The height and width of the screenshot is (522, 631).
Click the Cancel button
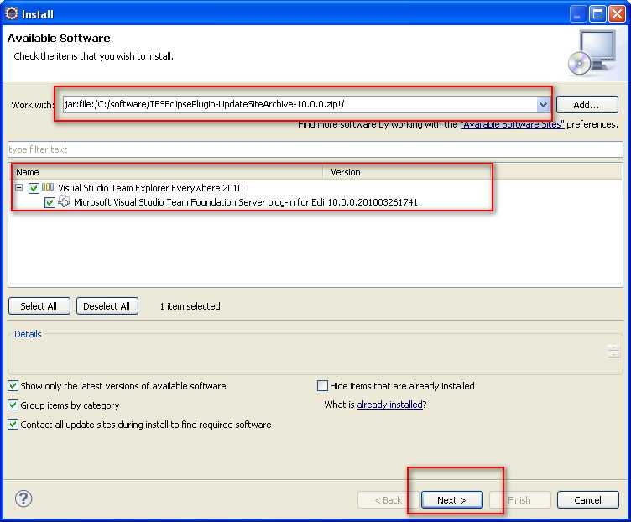coord(588,500)
